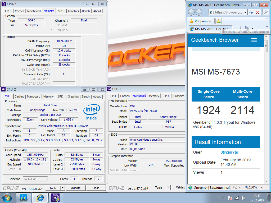Click the add to favorites bar icon
Viewport: 271px width, 203px height.
pos(219,21)
